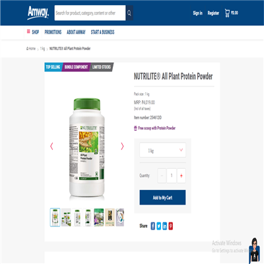
Task: Click Add to My Cart button
Action: [162, 197]
